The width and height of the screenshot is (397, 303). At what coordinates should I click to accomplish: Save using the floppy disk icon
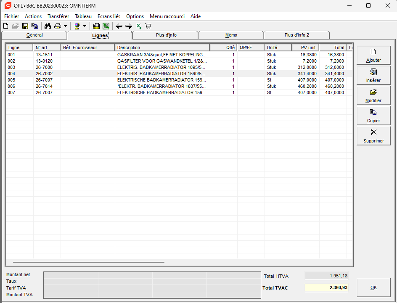tap(25, 26)
